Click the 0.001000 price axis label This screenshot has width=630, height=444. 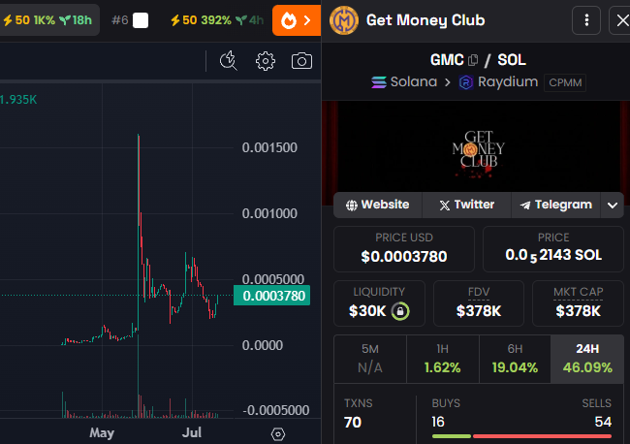(269, 214)
